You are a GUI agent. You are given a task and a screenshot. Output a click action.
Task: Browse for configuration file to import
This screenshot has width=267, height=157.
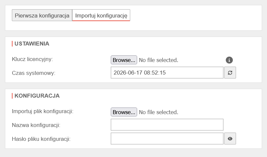tap(124, 112)
